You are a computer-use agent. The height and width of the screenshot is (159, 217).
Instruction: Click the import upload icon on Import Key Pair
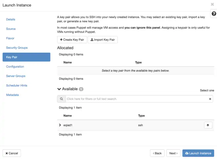pyautogui.click(x=92, y=40)
